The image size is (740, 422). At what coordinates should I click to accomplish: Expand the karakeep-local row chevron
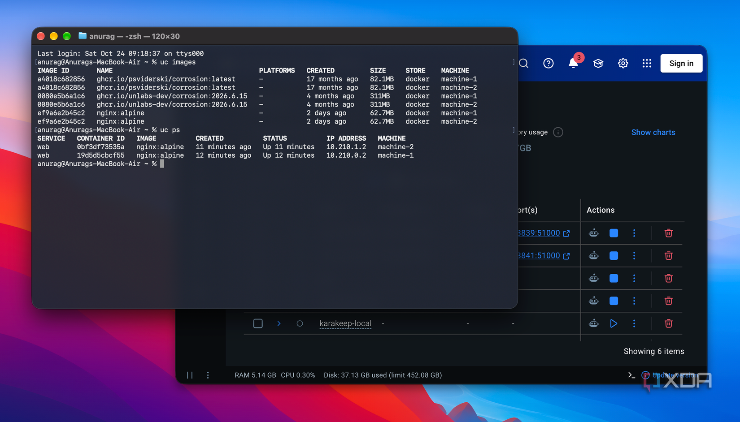coord(279,323)
